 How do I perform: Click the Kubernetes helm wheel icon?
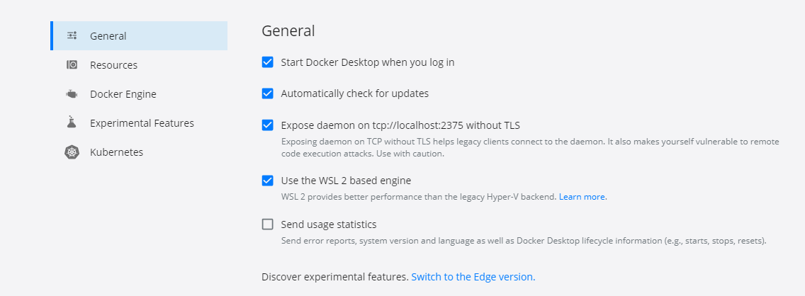pyautogui.click(x=72, y=152)
